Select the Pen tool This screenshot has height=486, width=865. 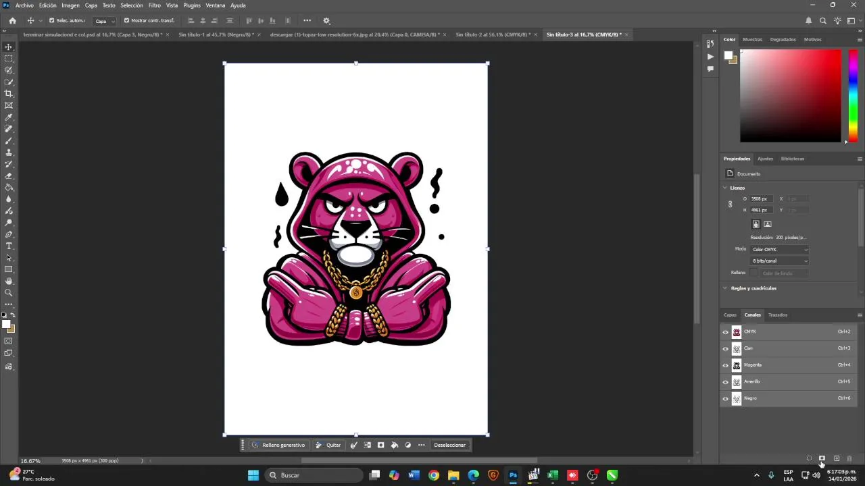tap(9, 234)
